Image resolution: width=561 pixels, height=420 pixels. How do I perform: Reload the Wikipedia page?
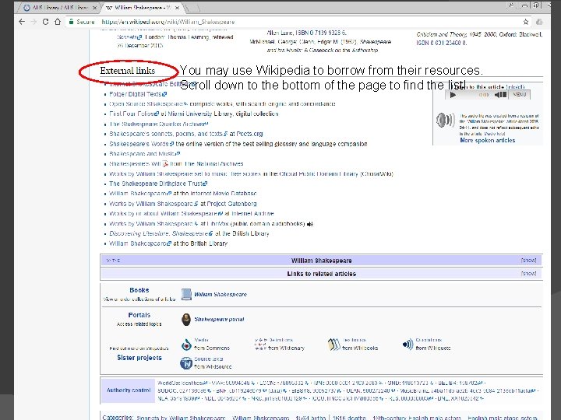45,22
